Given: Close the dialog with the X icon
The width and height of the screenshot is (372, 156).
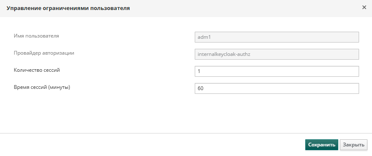Looking at the screenshot, I should click(364, 8).
